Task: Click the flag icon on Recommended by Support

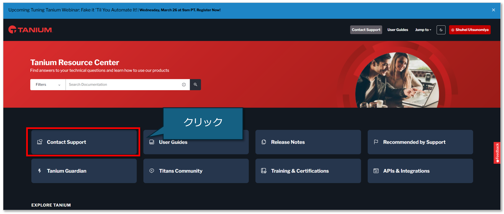Action: click(376, 142)
